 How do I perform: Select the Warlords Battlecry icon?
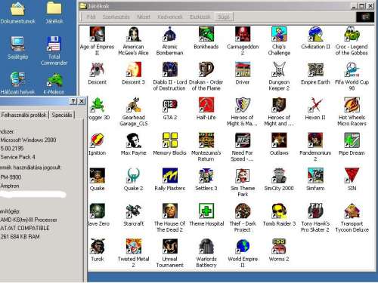206,246
